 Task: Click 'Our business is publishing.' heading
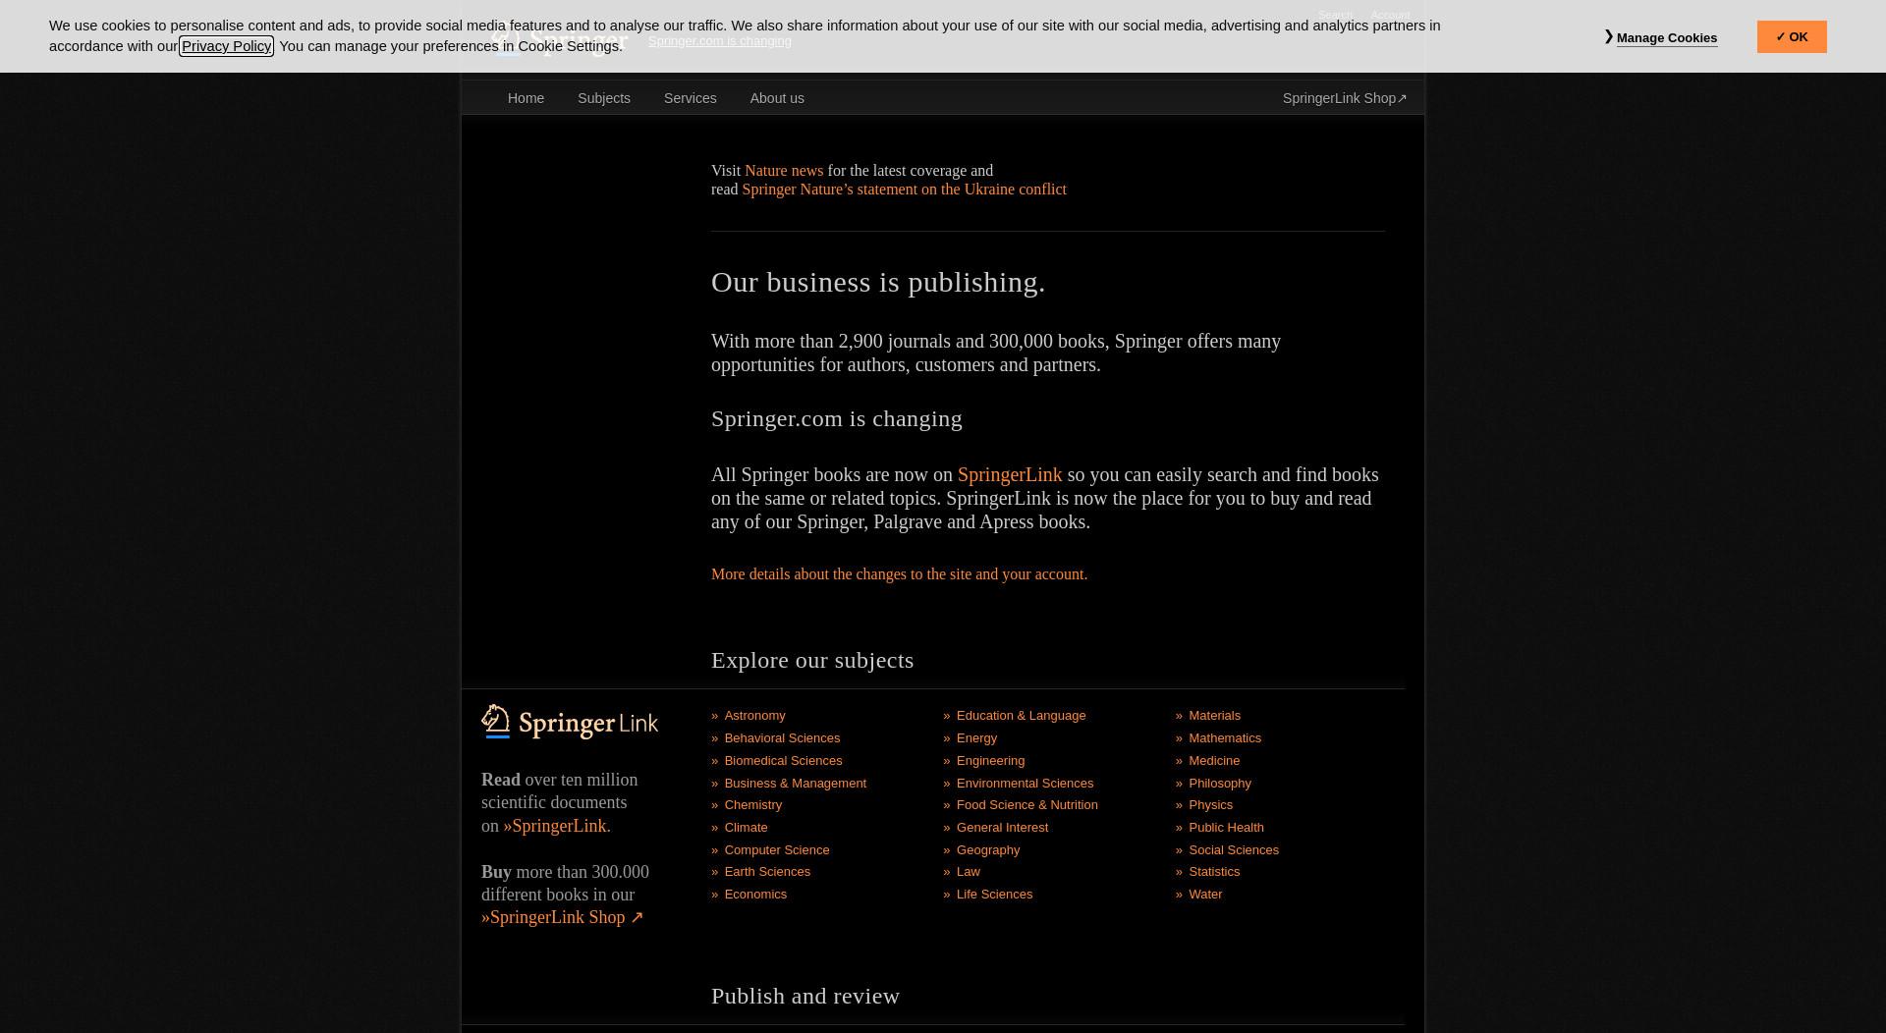coord(878,282)
